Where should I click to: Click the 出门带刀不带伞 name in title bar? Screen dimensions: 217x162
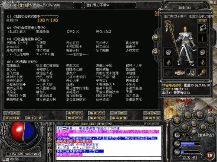[98, 5]
